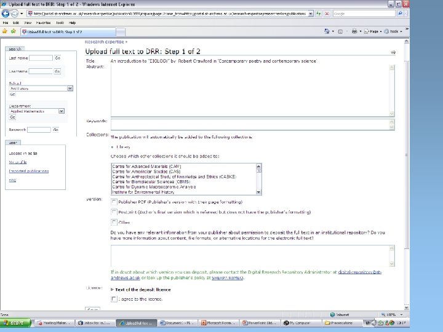Click the Print icon in command bar
This screenshot has width=443, height=332.
354,31
